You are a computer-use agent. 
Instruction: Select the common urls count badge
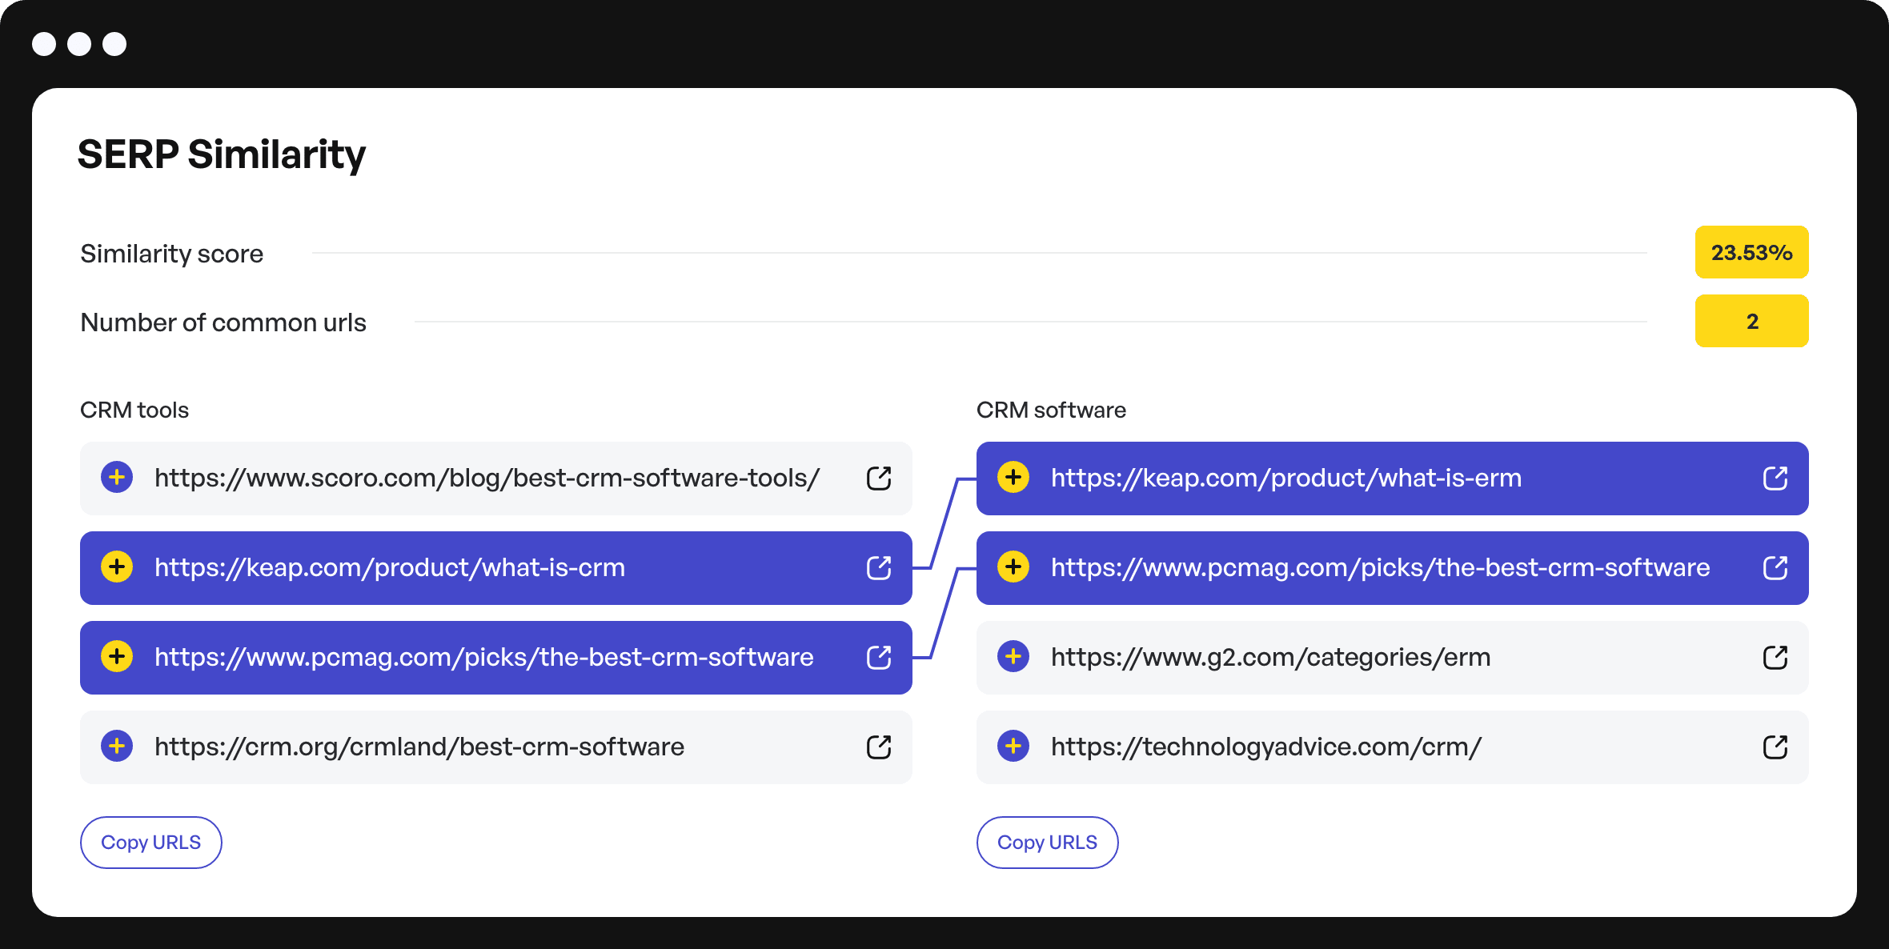[x=1751, y=321]
